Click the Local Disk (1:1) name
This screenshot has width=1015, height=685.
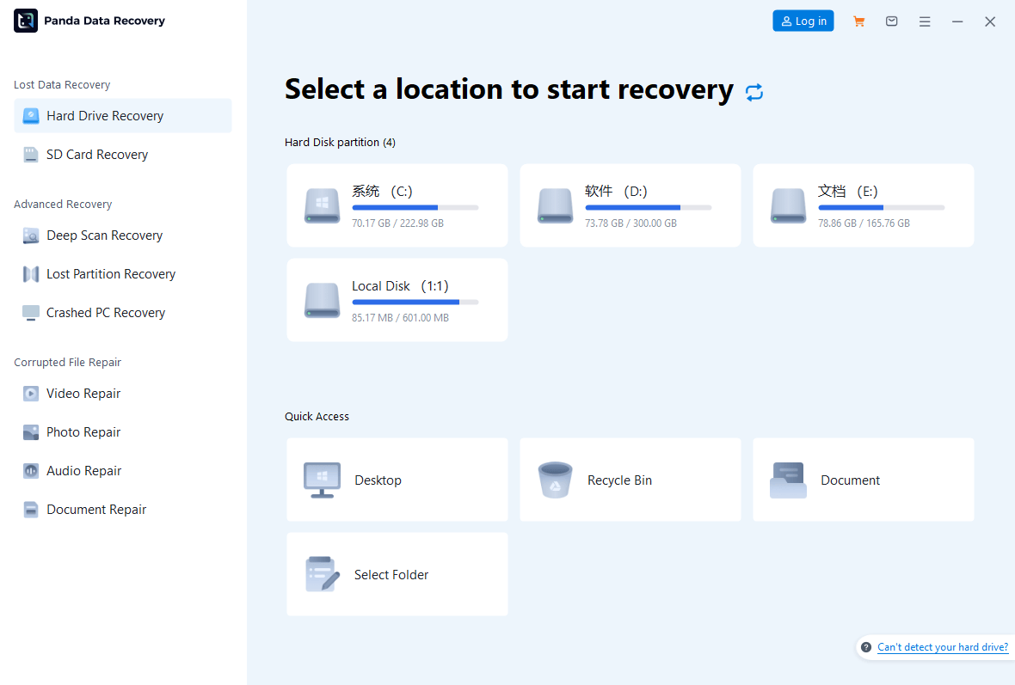pos(400,286)
